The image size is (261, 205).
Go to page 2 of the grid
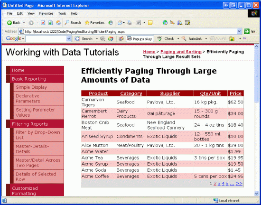(x=215, y=183)
